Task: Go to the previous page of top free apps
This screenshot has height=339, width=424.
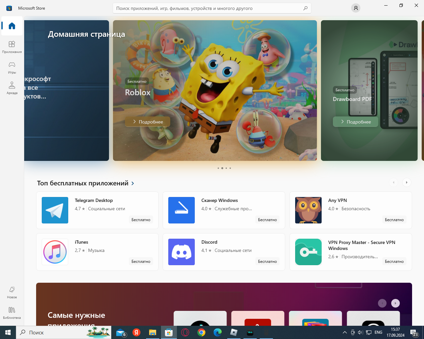Action: (x=394, y=182)
